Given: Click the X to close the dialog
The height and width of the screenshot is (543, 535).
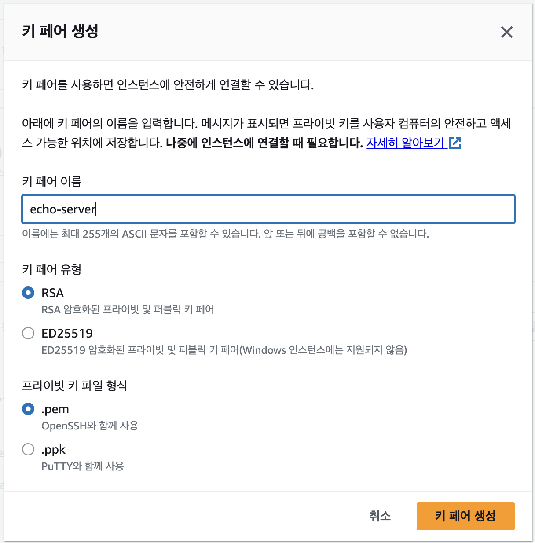Looking at the screenshot, I should (507, 32).
